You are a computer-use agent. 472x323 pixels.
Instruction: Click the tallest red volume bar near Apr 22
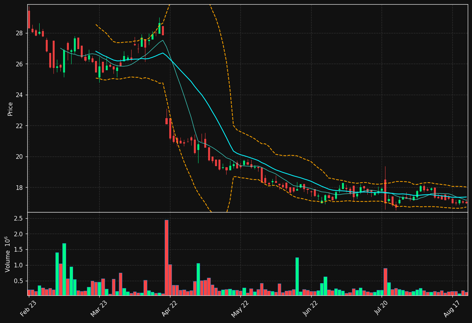(167, 257)
